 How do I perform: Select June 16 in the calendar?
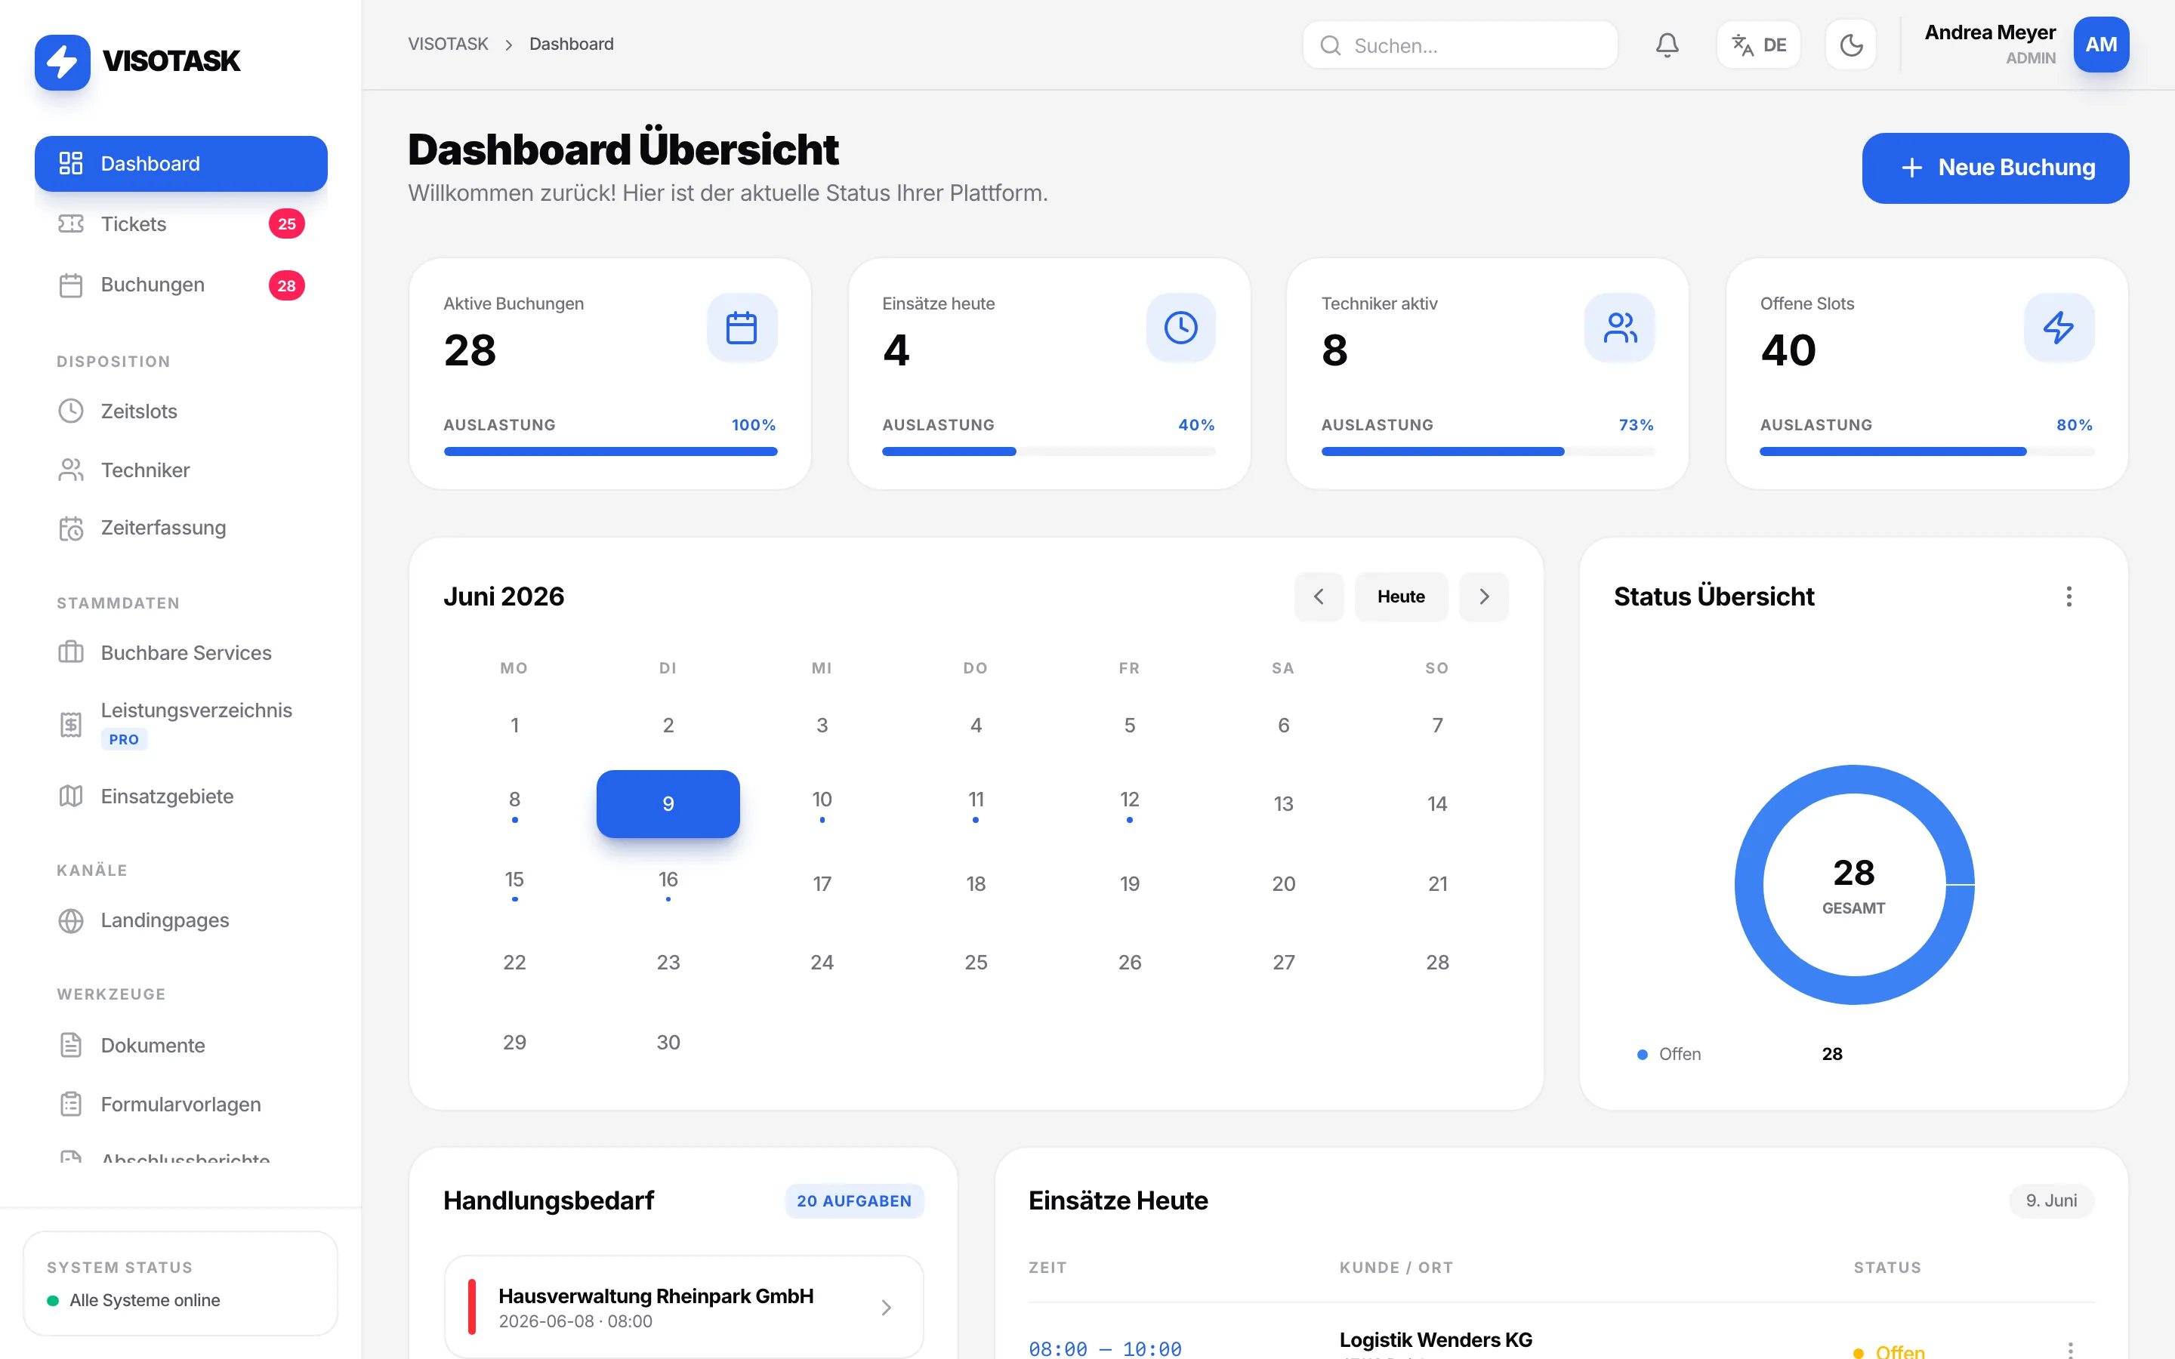668,883
